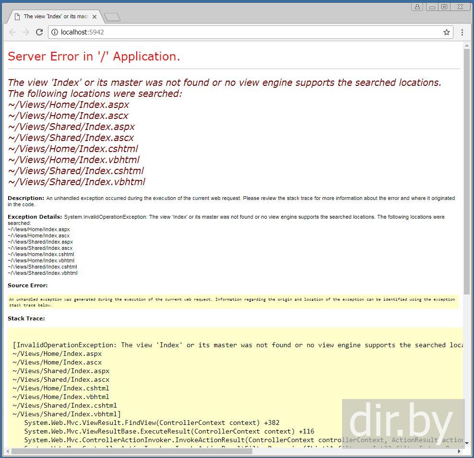Click the vertical scrollbar down arrow

coord(467,444)
